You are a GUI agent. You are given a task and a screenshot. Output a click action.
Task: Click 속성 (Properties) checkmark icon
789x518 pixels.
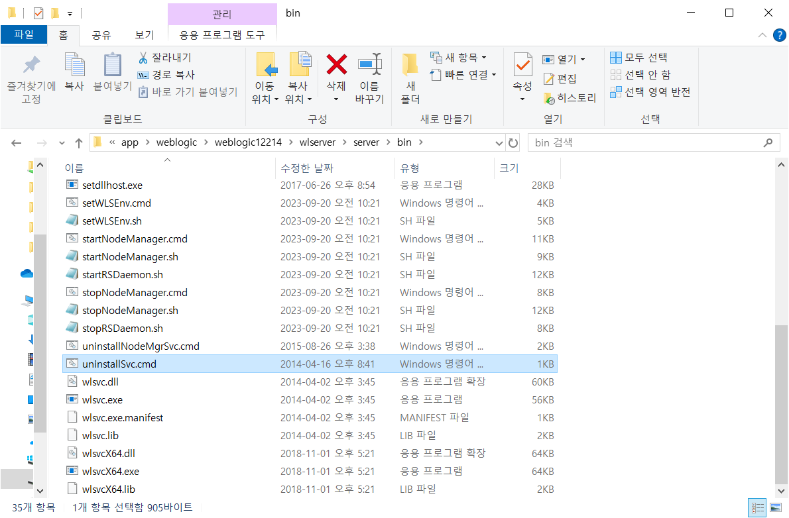coord(523,66)
